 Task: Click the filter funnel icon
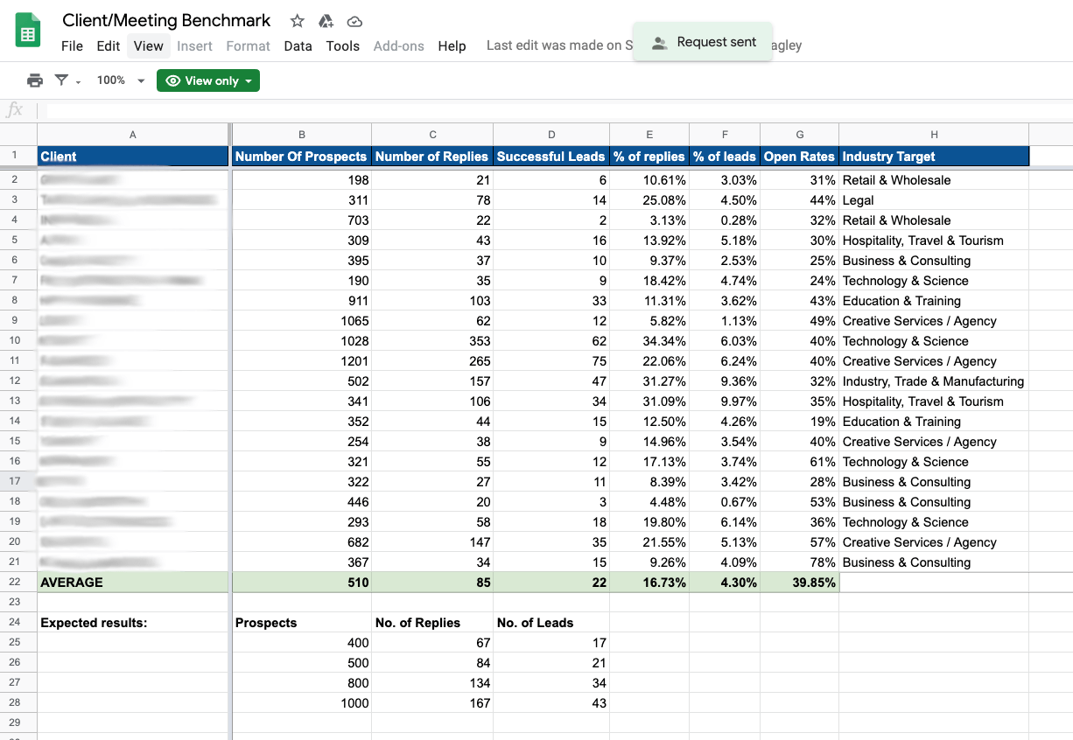pos(61,80)
